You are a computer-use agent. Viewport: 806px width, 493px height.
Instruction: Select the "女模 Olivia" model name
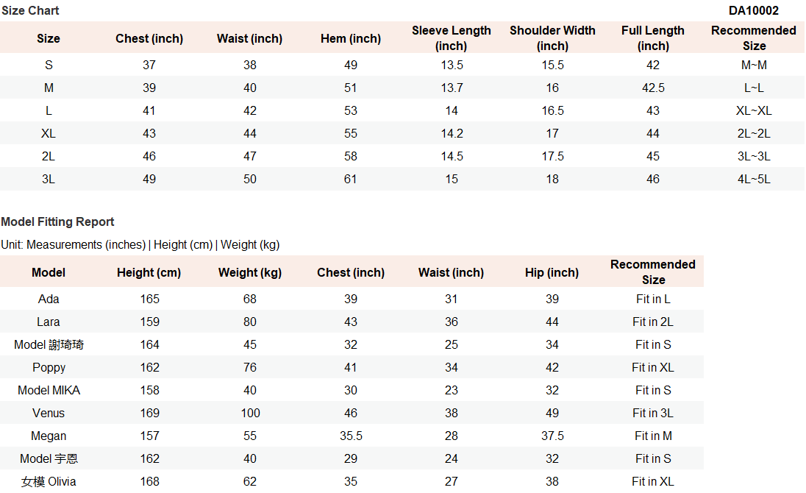(49, 482)
